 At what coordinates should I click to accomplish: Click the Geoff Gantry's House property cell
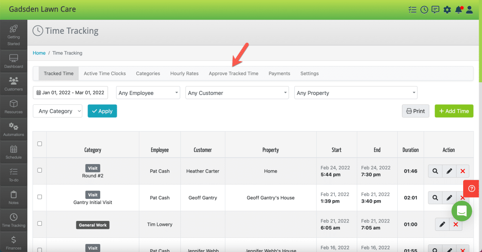(x=271, y=197)
